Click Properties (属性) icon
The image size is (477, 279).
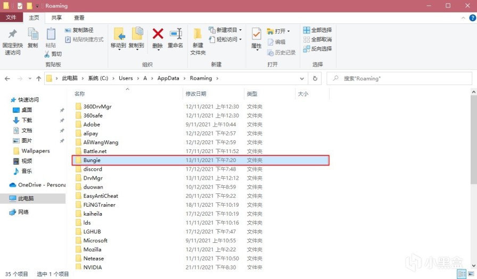tap(257, 34)
